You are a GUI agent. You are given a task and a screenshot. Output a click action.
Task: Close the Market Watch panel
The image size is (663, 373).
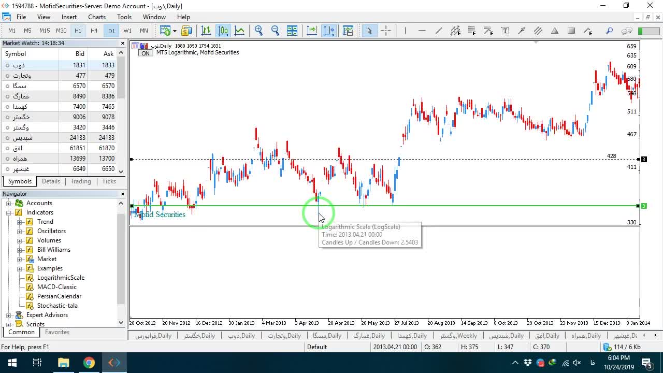tap(123, 44)
